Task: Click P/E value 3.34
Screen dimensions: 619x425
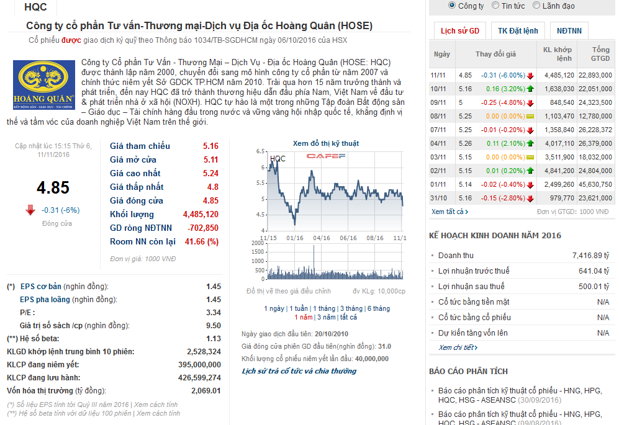Action: click(x=213, y=313)
